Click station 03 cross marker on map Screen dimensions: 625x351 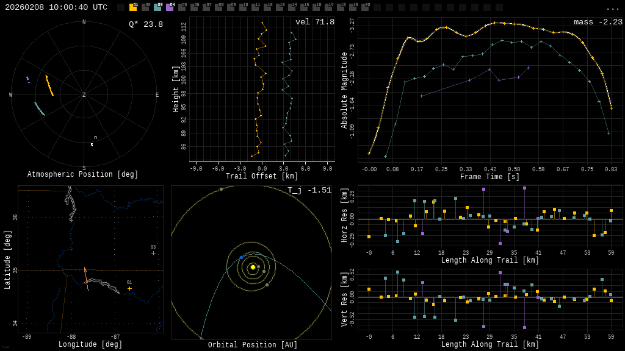point(153,253)
